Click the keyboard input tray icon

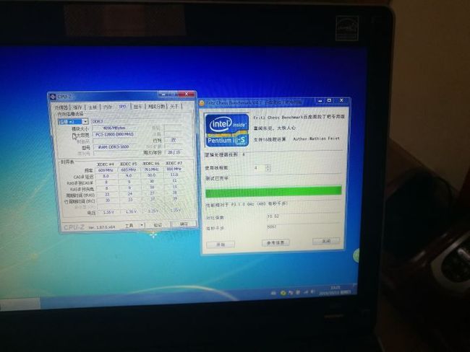click(x=273, y=294)
